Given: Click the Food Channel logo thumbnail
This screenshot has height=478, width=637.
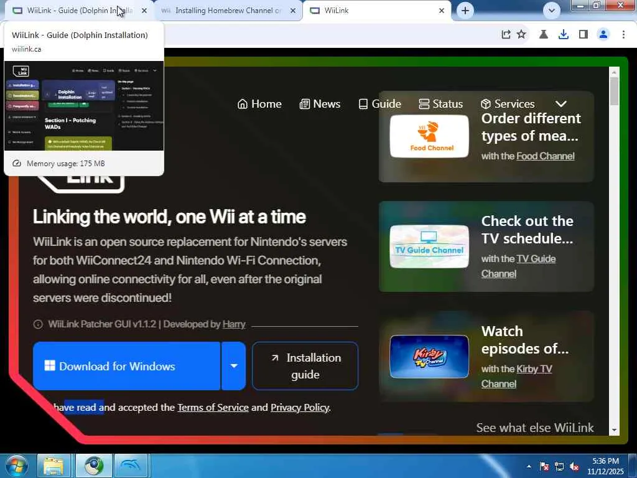Looking at the screenshot, I should pos(429,136).
